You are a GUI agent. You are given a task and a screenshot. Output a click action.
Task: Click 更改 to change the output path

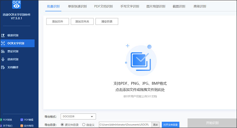click(155, 125)
